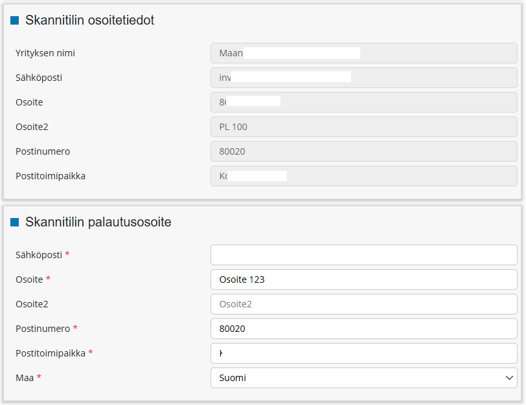Focus the field containing Osoite 123
The height and width of the screenshot is (405, 526).
coord(364,279)
